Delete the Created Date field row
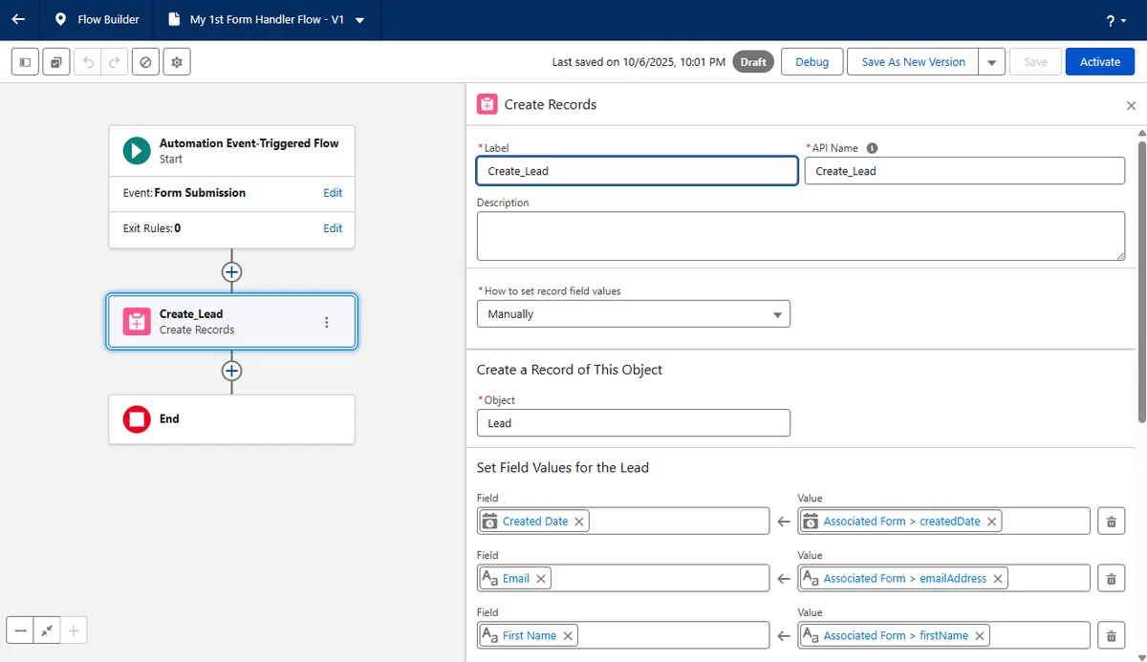 pyautogui.click(x=1111, y=522)
